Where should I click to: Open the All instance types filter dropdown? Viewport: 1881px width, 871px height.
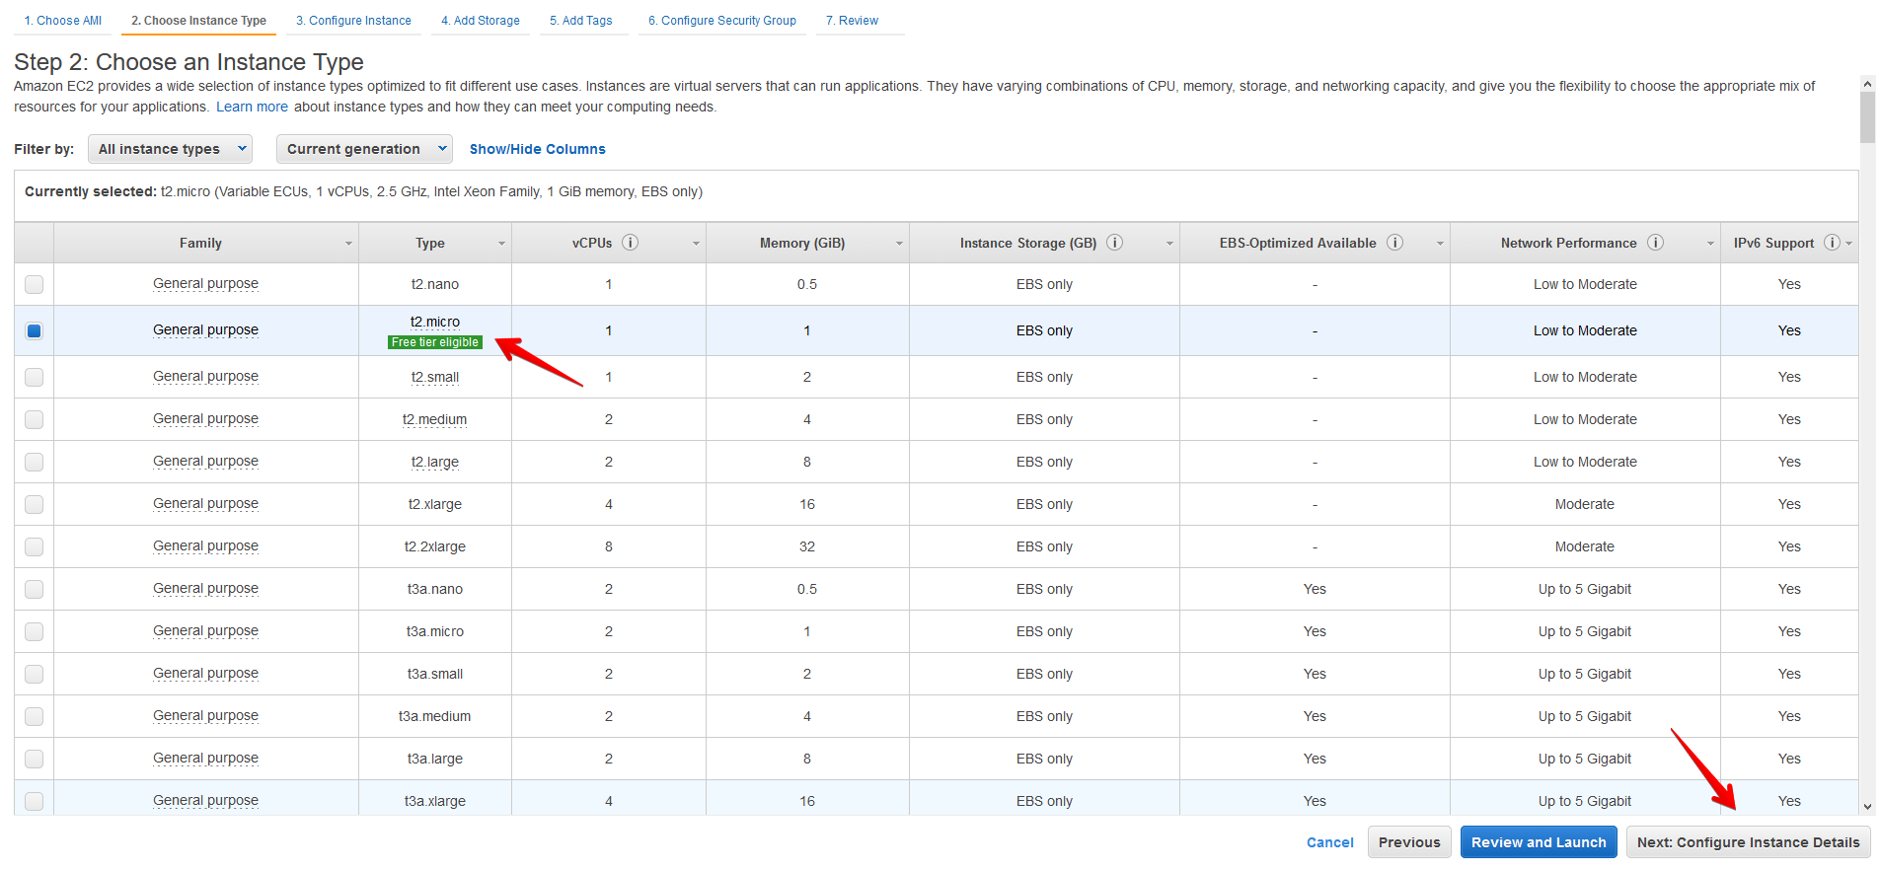tap(170, 149)
